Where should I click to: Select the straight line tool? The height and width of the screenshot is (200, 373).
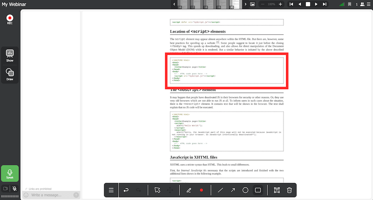click(x=220, y=190)
